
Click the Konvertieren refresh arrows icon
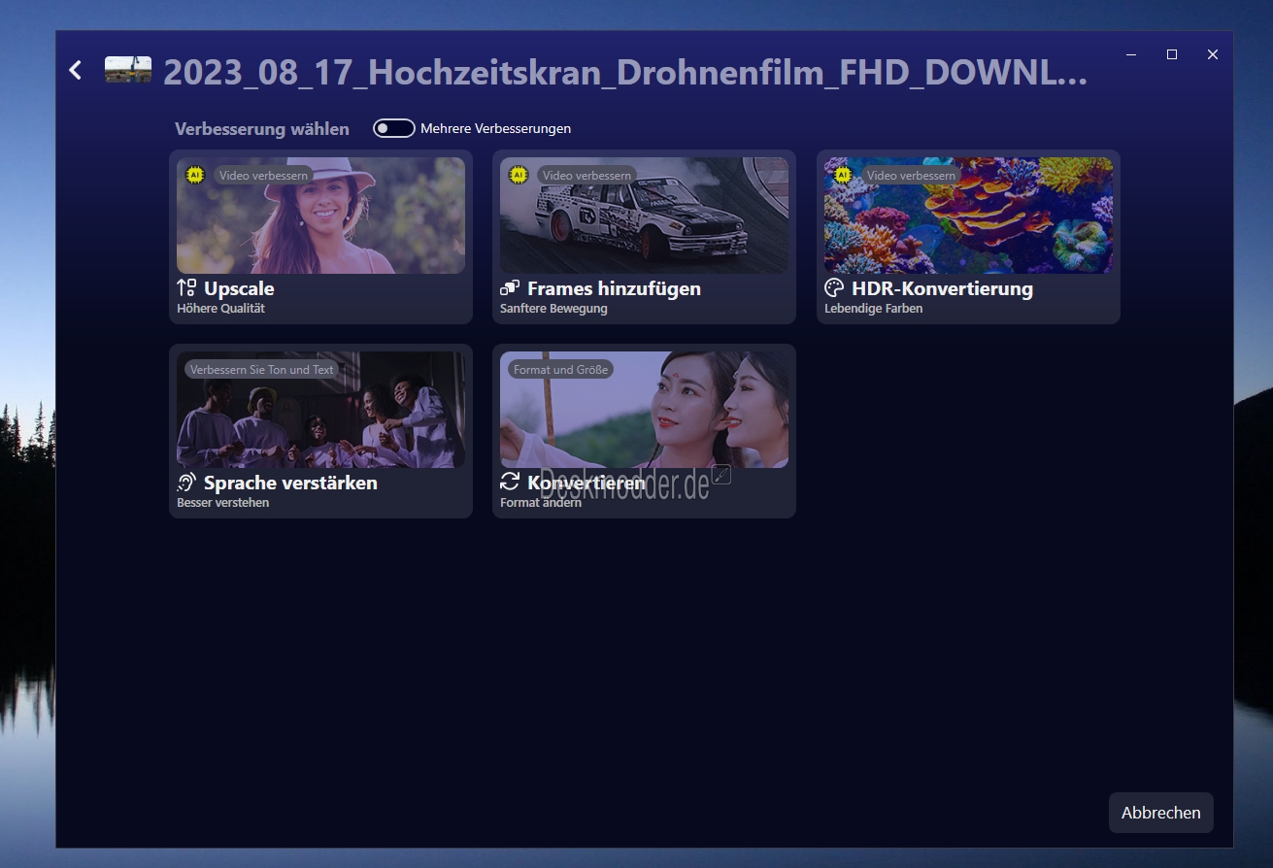[x=510, y=483]
